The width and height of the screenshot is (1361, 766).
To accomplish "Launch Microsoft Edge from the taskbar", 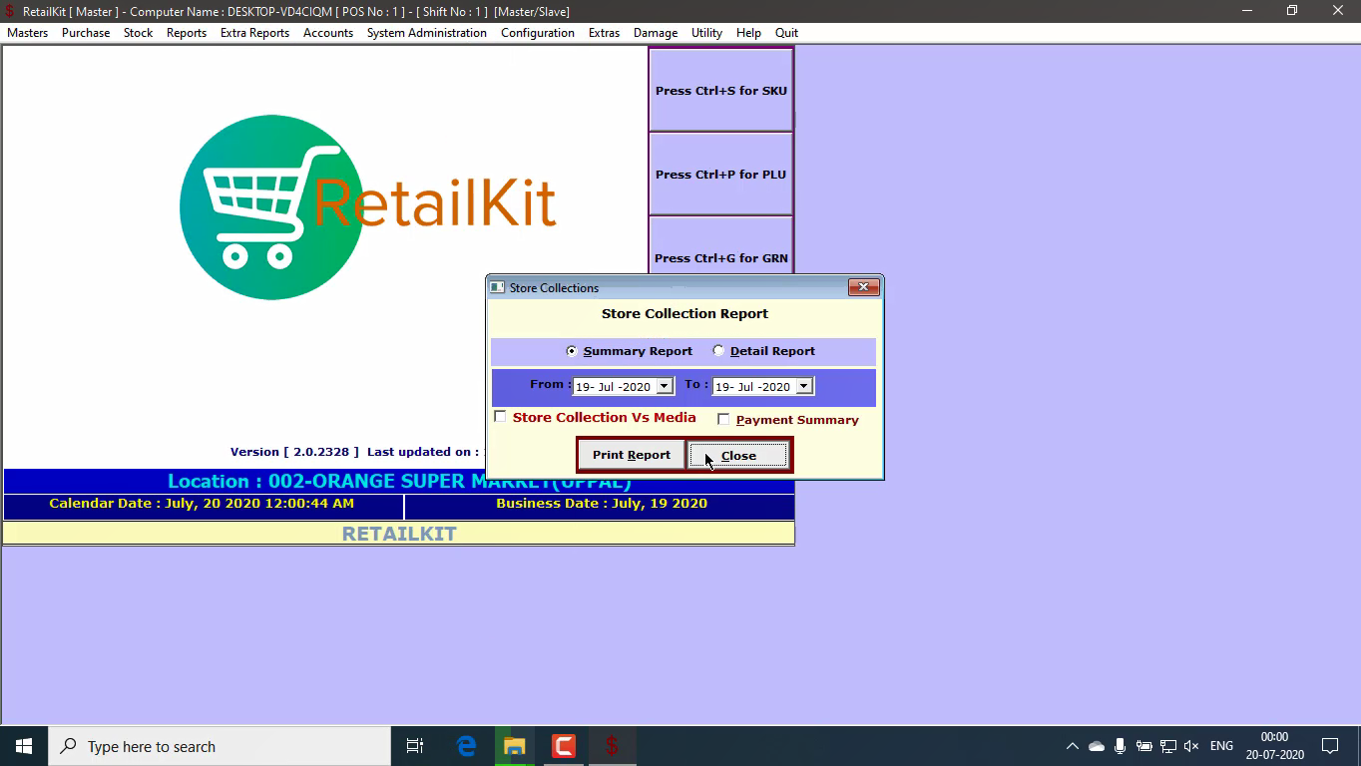I will pyautogui.click(x=466, y=746).
